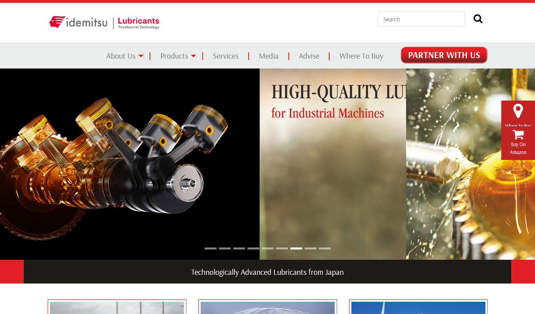
Task: Focus the Search input field
Action: pos(421,19)
